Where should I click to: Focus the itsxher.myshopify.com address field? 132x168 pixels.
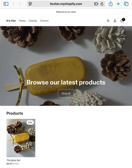[x=66, y=4]
